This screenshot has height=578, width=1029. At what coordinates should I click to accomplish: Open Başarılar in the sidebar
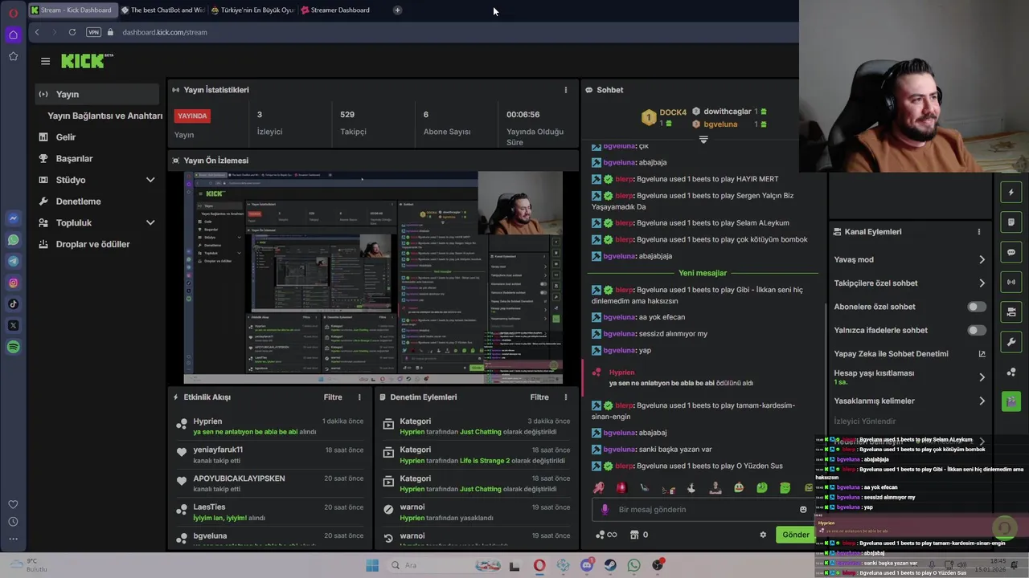pos(74,159)
